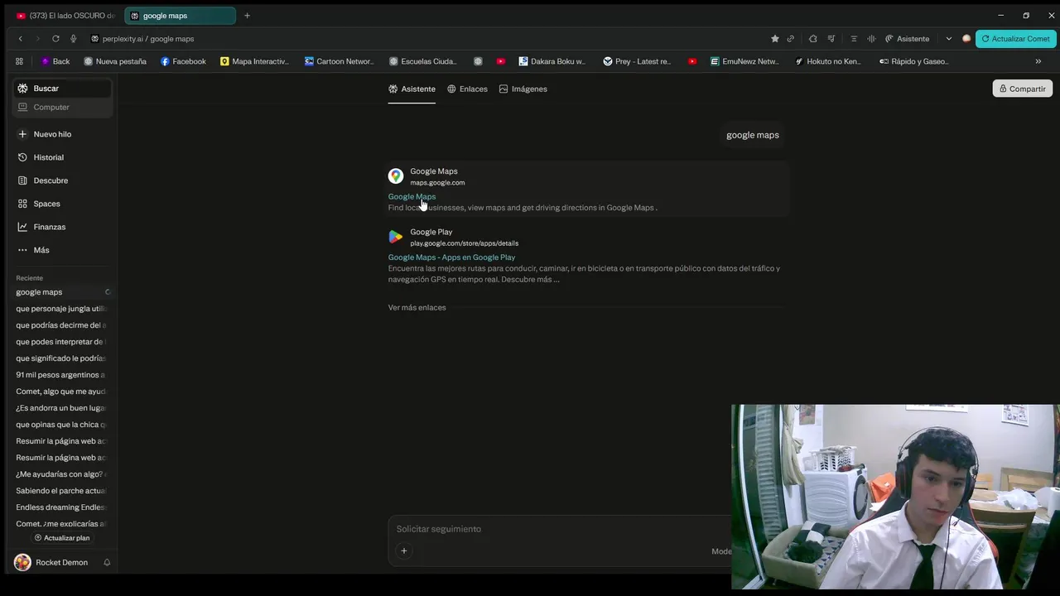Open the Prey - Latest re... bookmark
The image size is (1060, 596).
click(638, 61)
